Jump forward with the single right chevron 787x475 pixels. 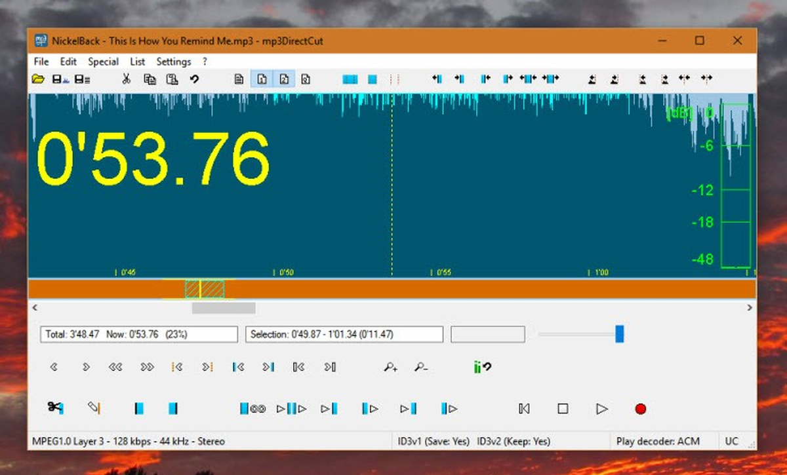86,368
